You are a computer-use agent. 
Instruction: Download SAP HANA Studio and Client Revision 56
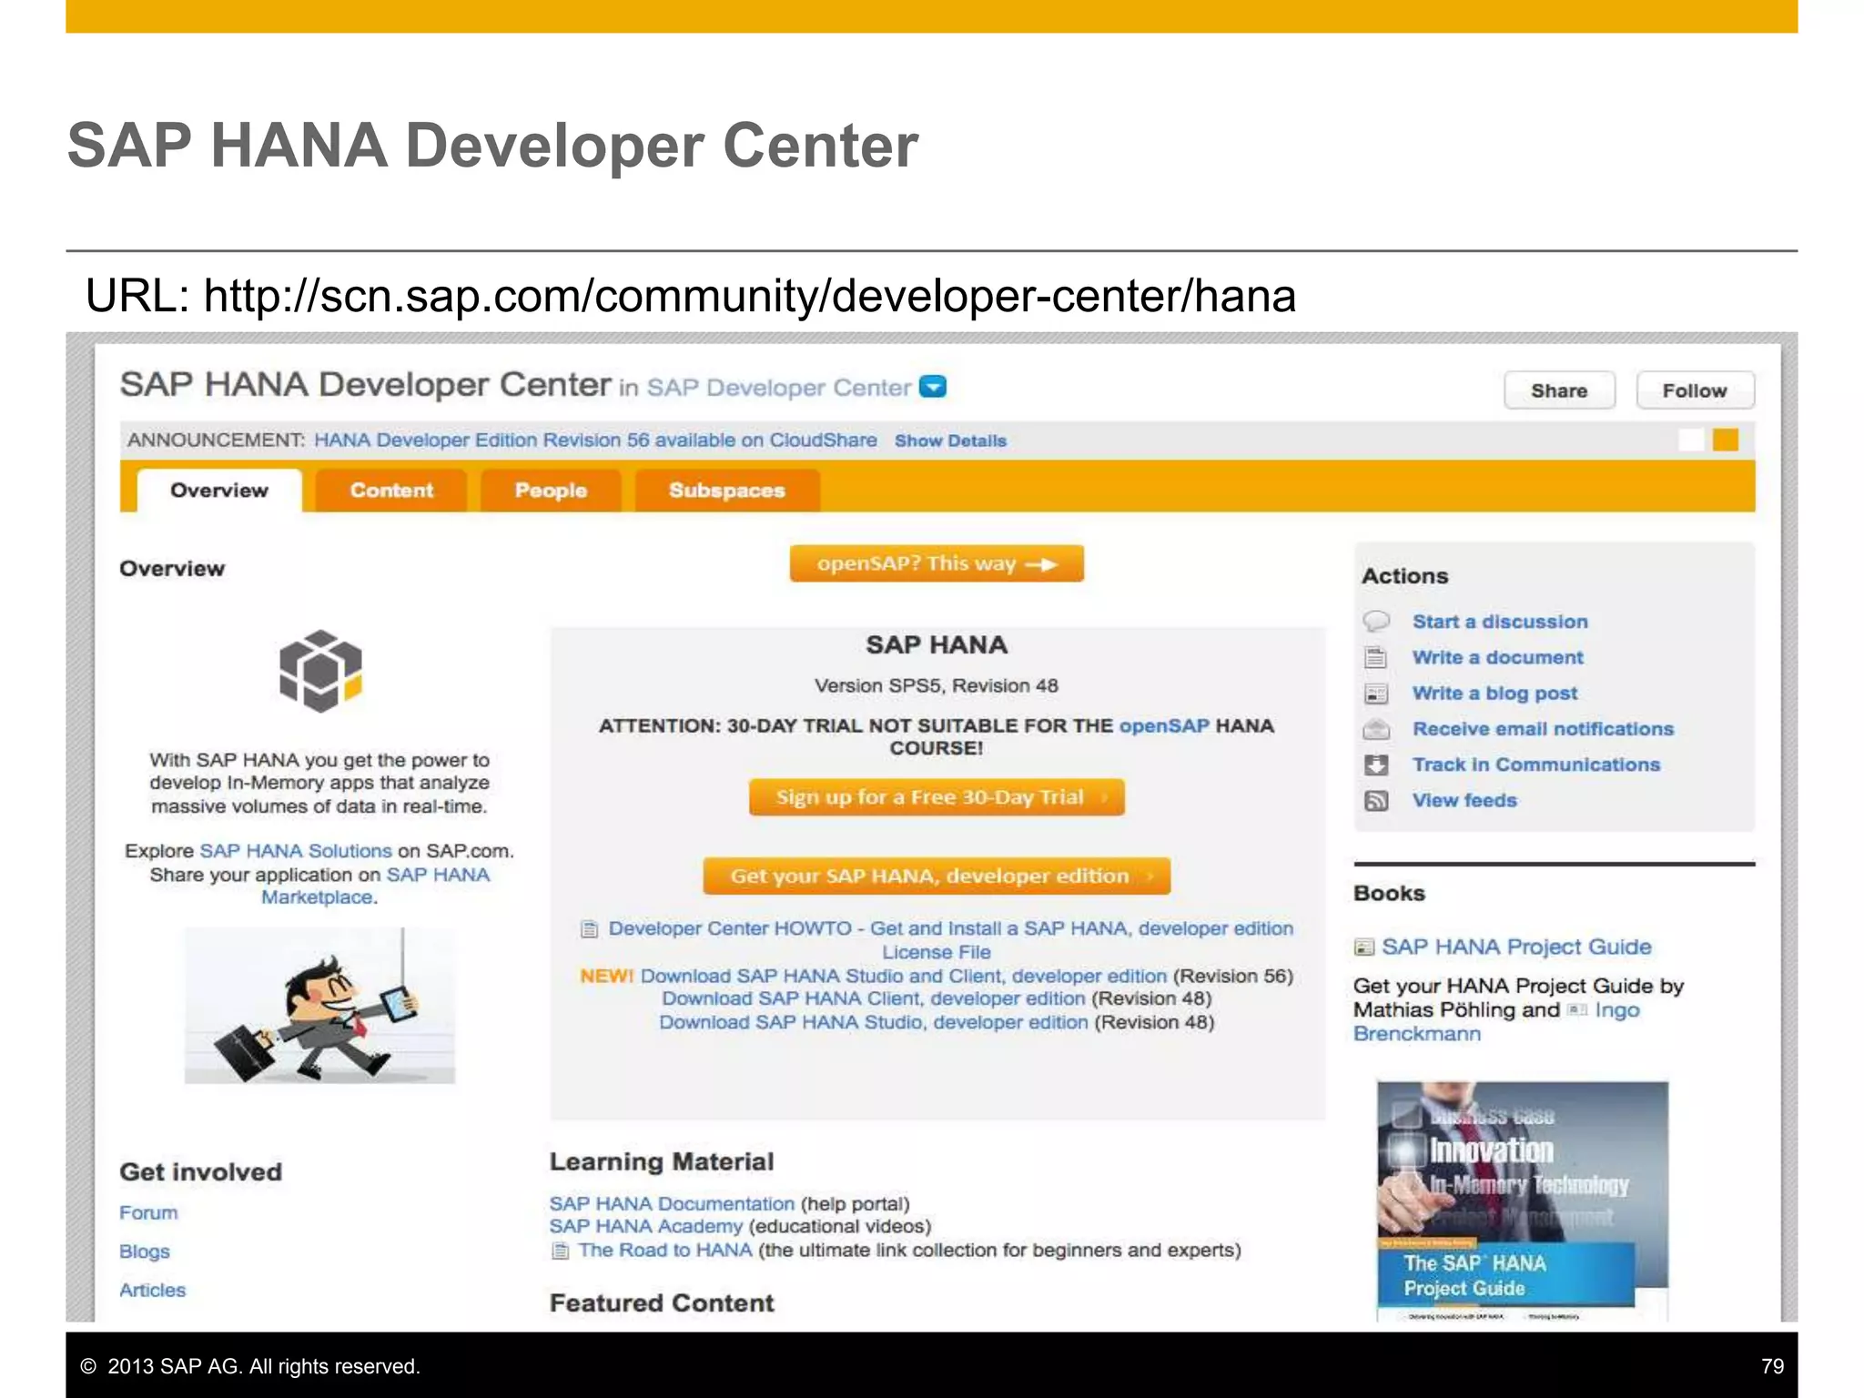(903, 976)
